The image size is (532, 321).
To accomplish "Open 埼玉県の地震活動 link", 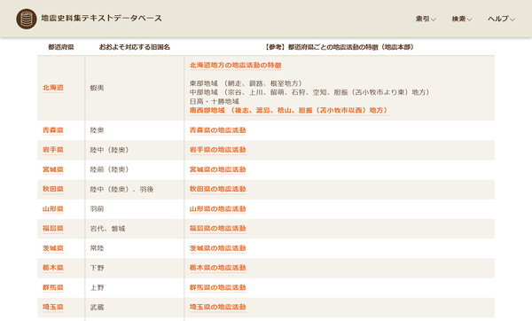I will click(217, 307).
